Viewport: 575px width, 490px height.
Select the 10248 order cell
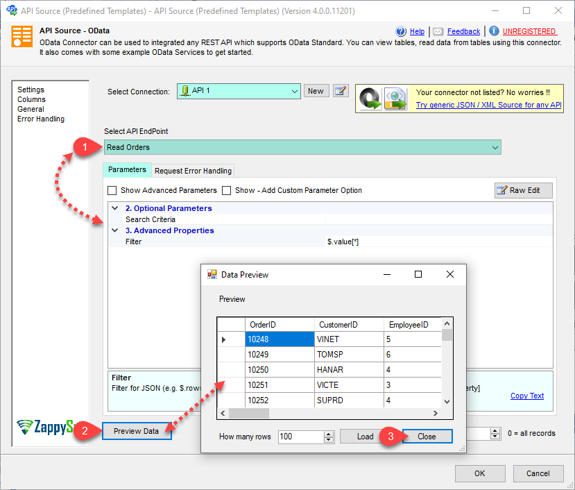280,339
